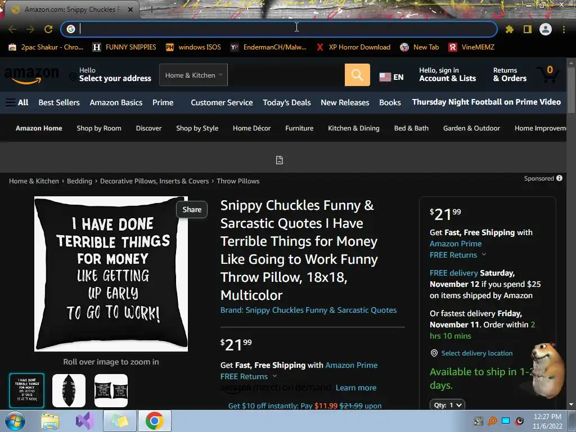The image size is (576, 432).
Task: Toggle the Chrome side panel icon
Action: tap(528, 29)
